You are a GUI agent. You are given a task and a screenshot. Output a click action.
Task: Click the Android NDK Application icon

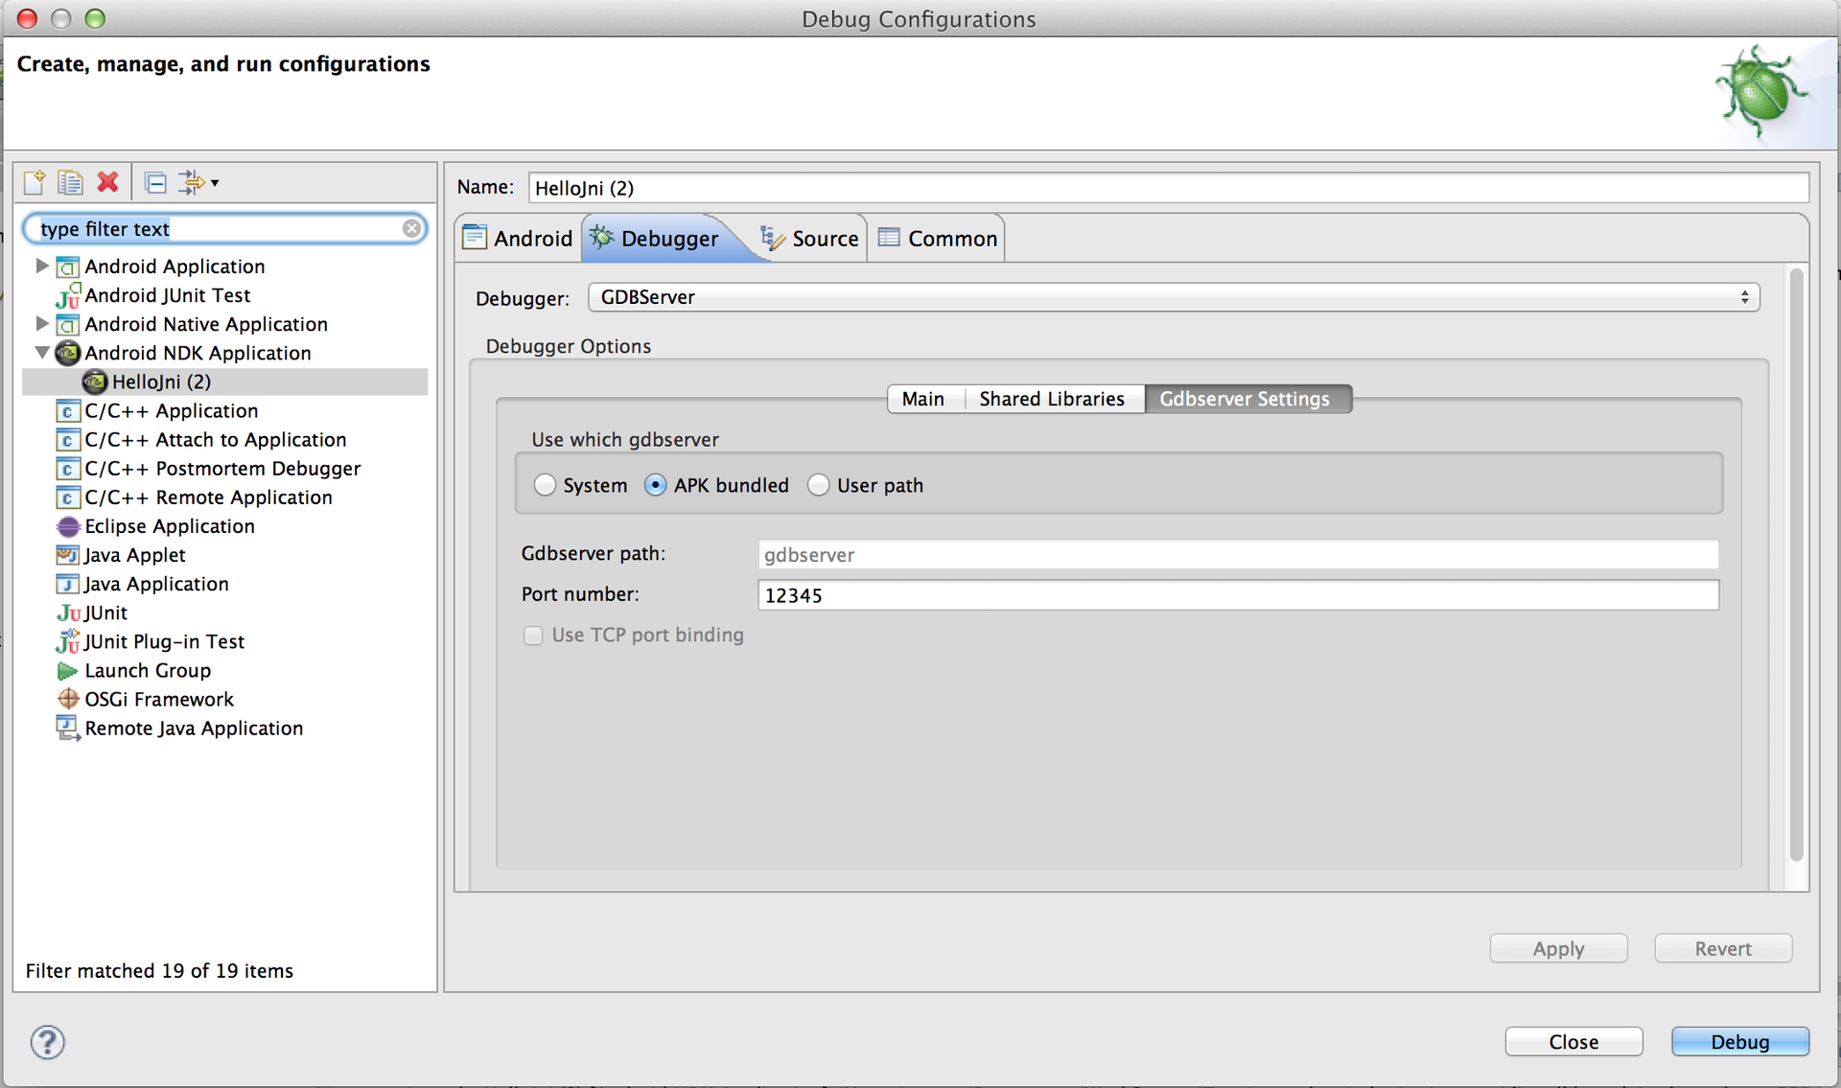tap(67, 353)
